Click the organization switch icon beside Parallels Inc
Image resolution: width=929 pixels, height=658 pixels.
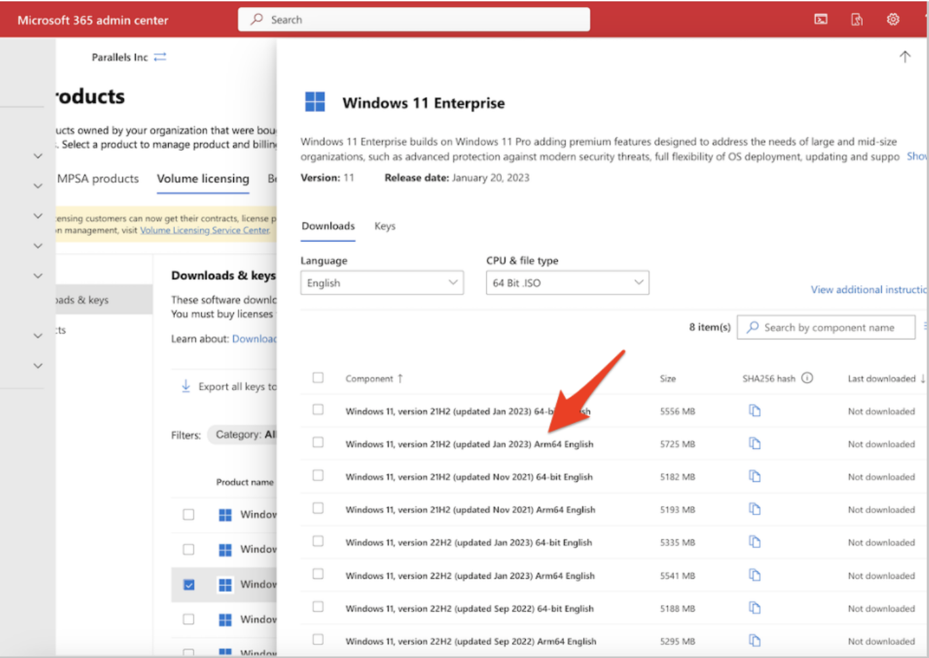tap(159, 57)
